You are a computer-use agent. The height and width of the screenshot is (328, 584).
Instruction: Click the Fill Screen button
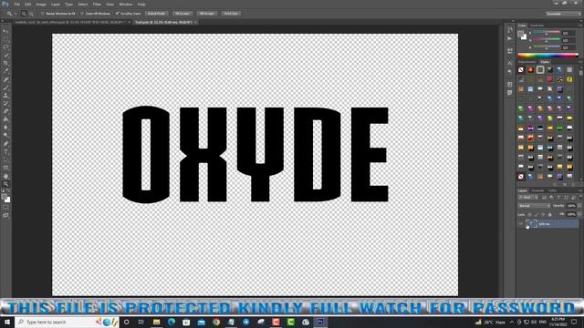point(207,14)
